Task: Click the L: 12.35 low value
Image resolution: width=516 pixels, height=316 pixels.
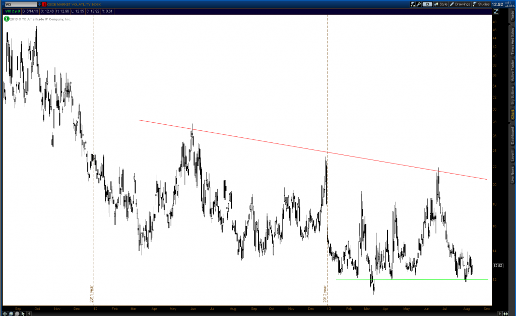Action: [x=78, y=11]
